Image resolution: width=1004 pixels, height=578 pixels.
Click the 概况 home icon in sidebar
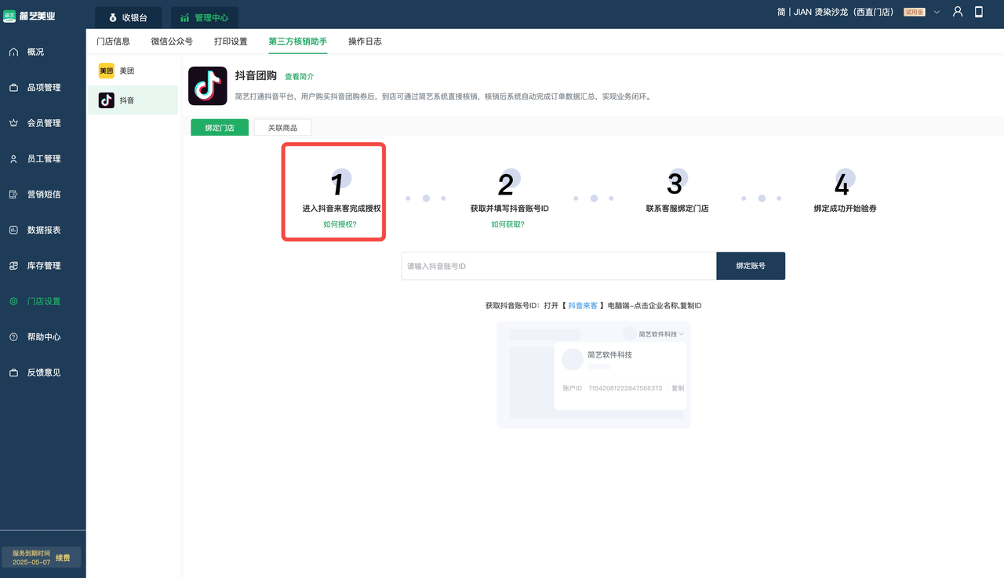13,52
